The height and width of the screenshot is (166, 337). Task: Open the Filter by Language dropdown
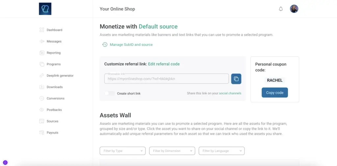pyautogui.click(x=221, y=151)
